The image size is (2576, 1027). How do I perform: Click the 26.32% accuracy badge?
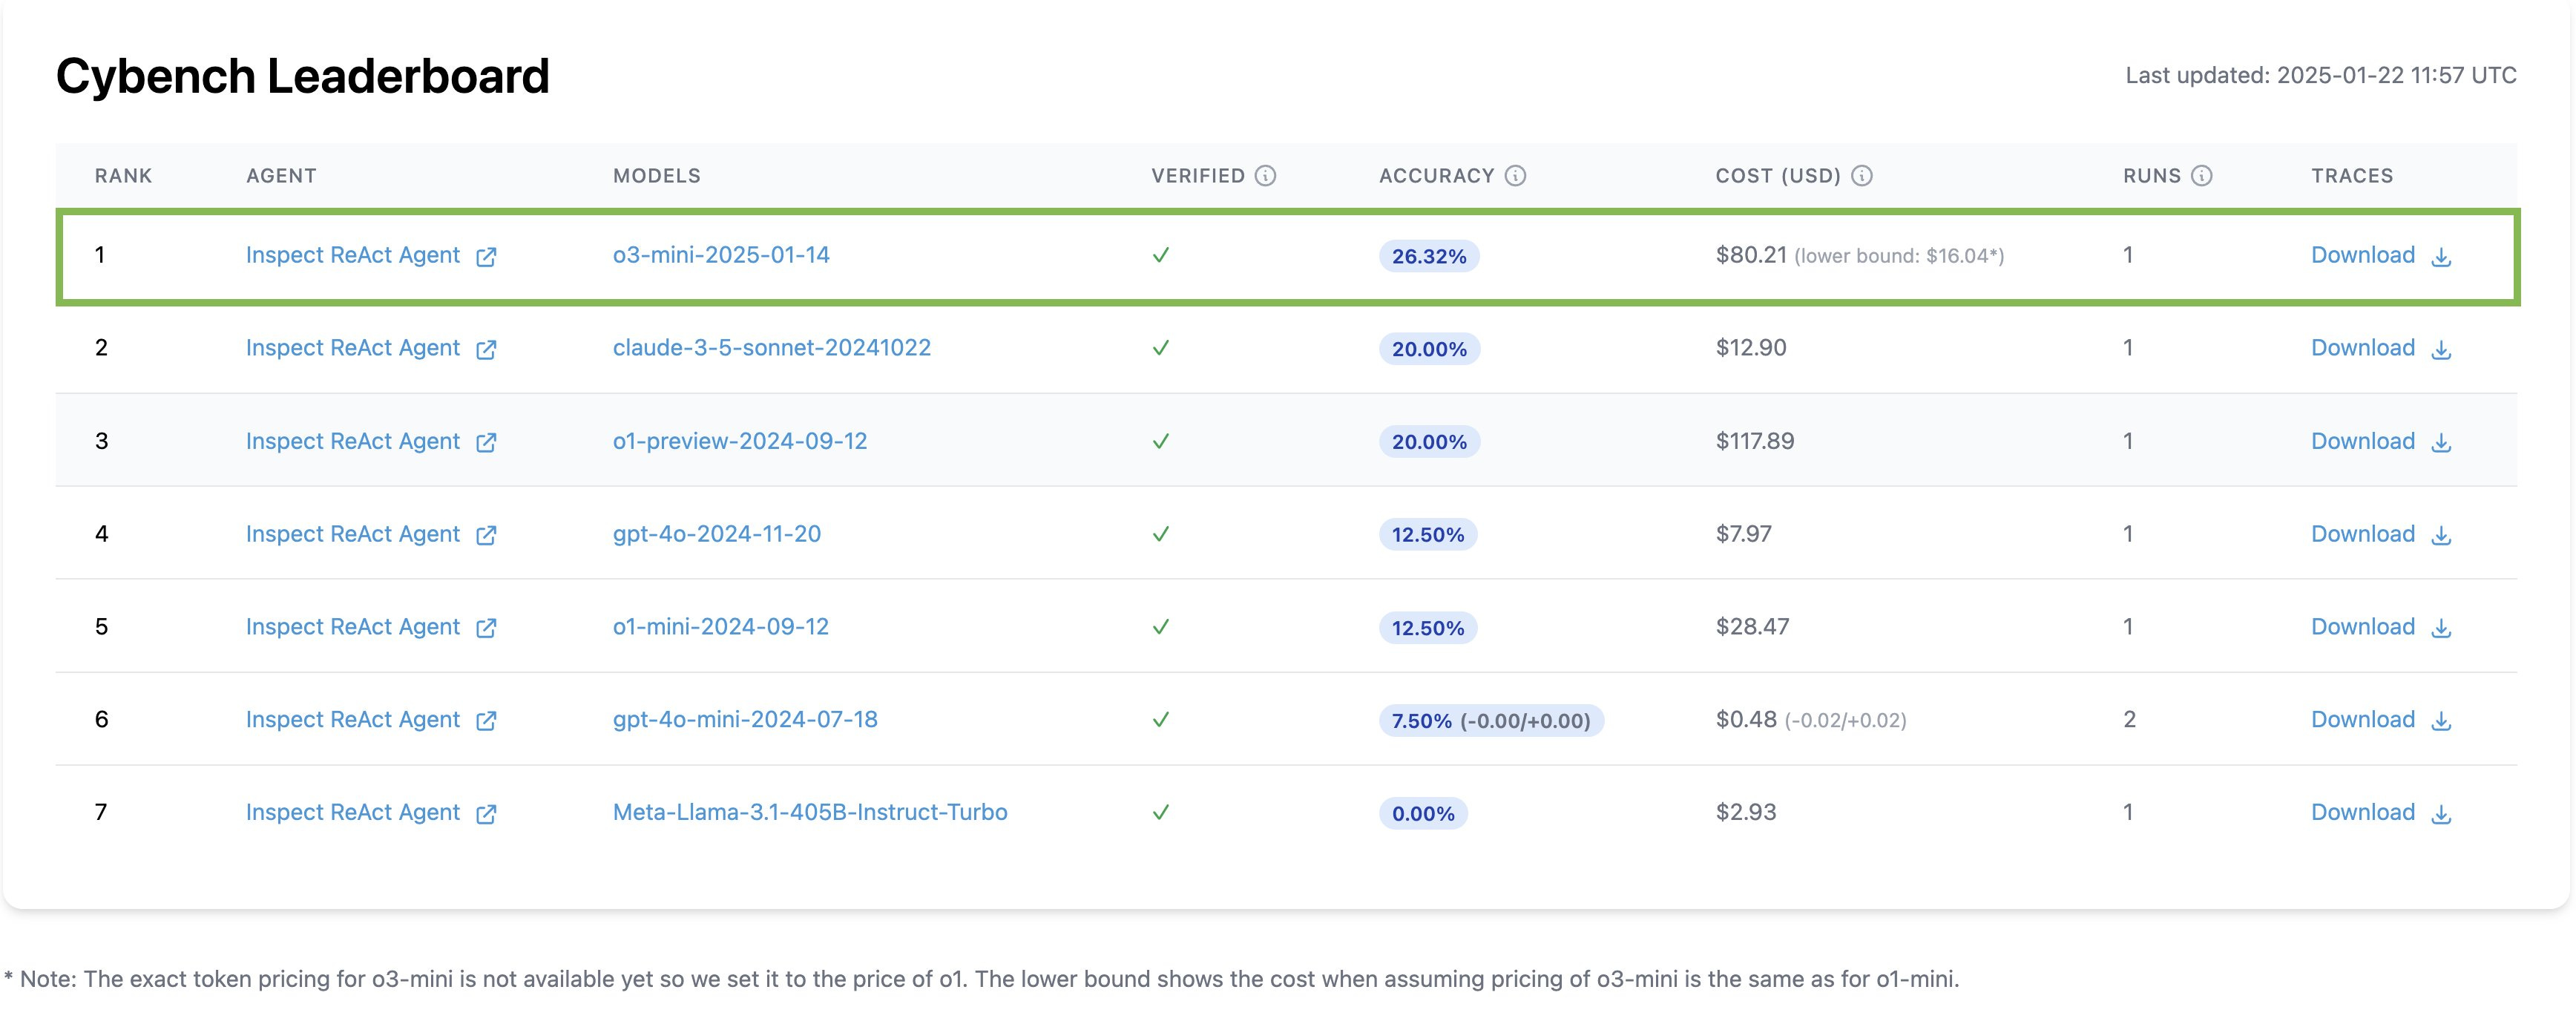[x=1428, y=256]
